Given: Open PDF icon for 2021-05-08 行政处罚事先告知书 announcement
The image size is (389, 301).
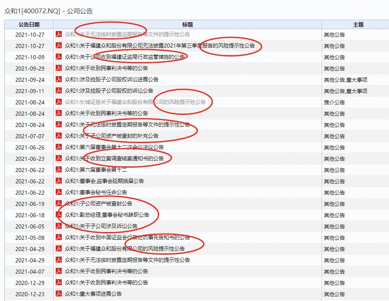Looking at the screenshot, I should pos(59,237).
